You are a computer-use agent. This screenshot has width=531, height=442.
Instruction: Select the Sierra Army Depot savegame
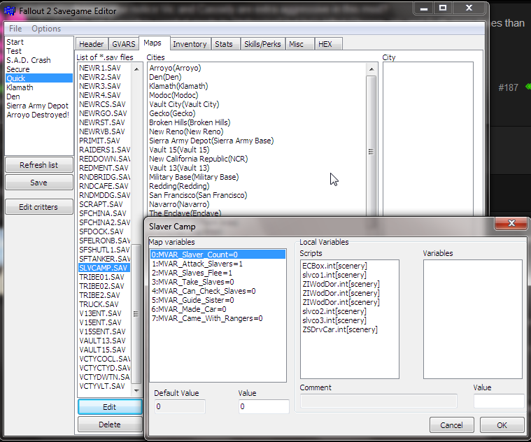(39, 106)
